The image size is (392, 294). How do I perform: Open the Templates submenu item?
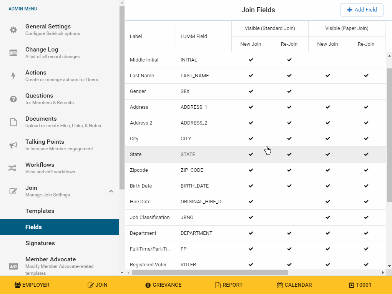coord(40,211)
